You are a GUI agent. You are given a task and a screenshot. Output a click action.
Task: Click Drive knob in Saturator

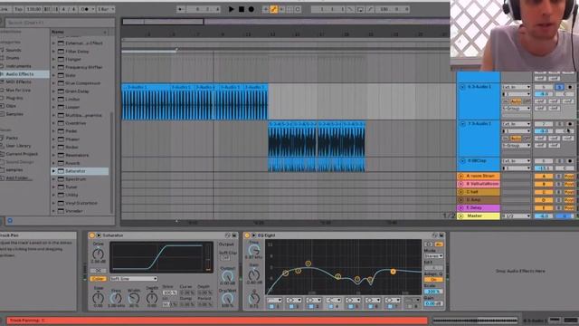click(x=98, y=254)
